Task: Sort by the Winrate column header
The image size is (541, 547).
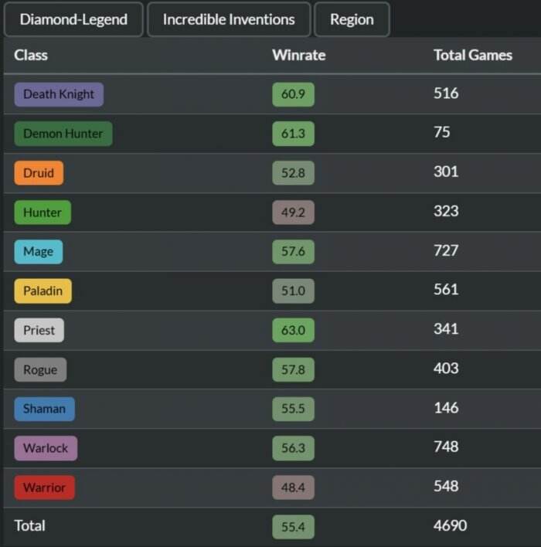Action: pyautogui.click(x=299, y=55)
